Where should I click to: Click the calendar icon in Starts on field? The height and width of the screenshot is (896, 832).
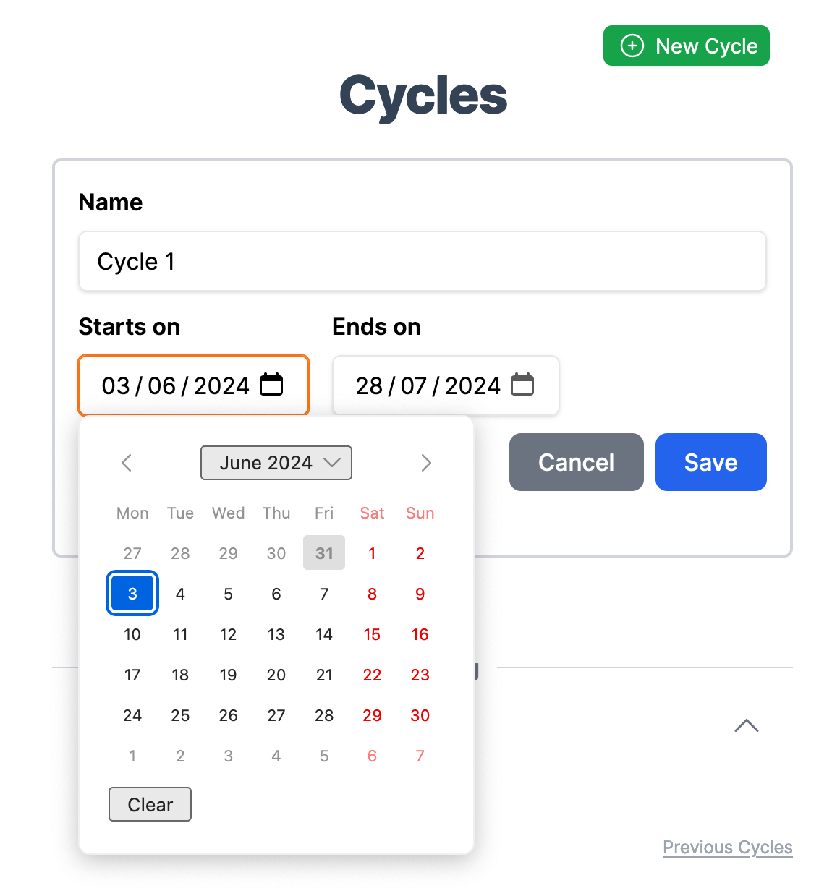point(271,385)
